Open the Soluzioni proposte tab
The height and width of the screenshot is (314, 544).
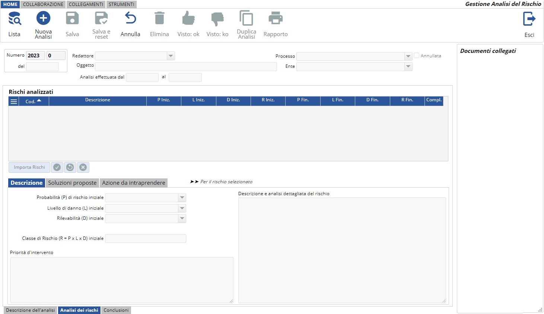point(72,183)
